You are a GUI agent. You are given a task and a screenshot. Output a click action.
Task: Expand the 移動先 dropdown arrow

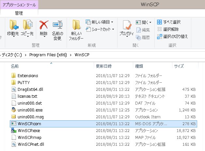click(x=14, y=37)
